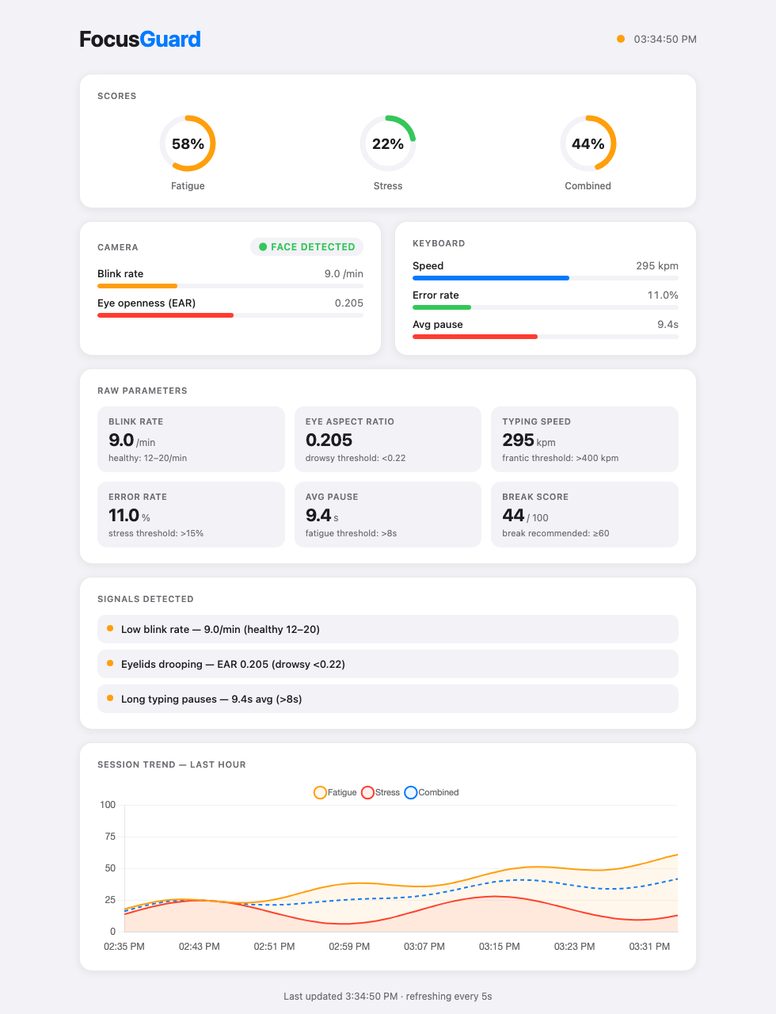Click the KEYBOARD card heading
Screen dimensions: 776x1014
pos(439,243)
